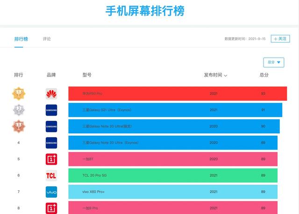This screenshot has width=299, height=214.
Task: Open the vivo X60 Pro+ entry
Action: 173,192
